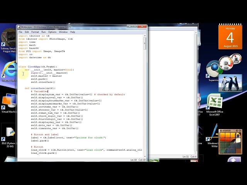Open Microsoft Office Excel 2007 shortcut
Image resolution: width=247 pixels, height=185 pixels.
coord(215,105)
